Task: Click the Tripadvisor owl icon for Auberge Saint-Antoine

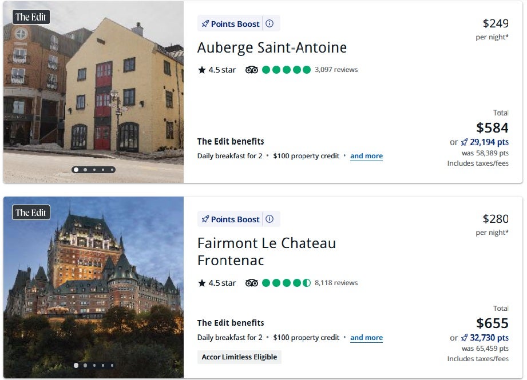Action: 252,70
